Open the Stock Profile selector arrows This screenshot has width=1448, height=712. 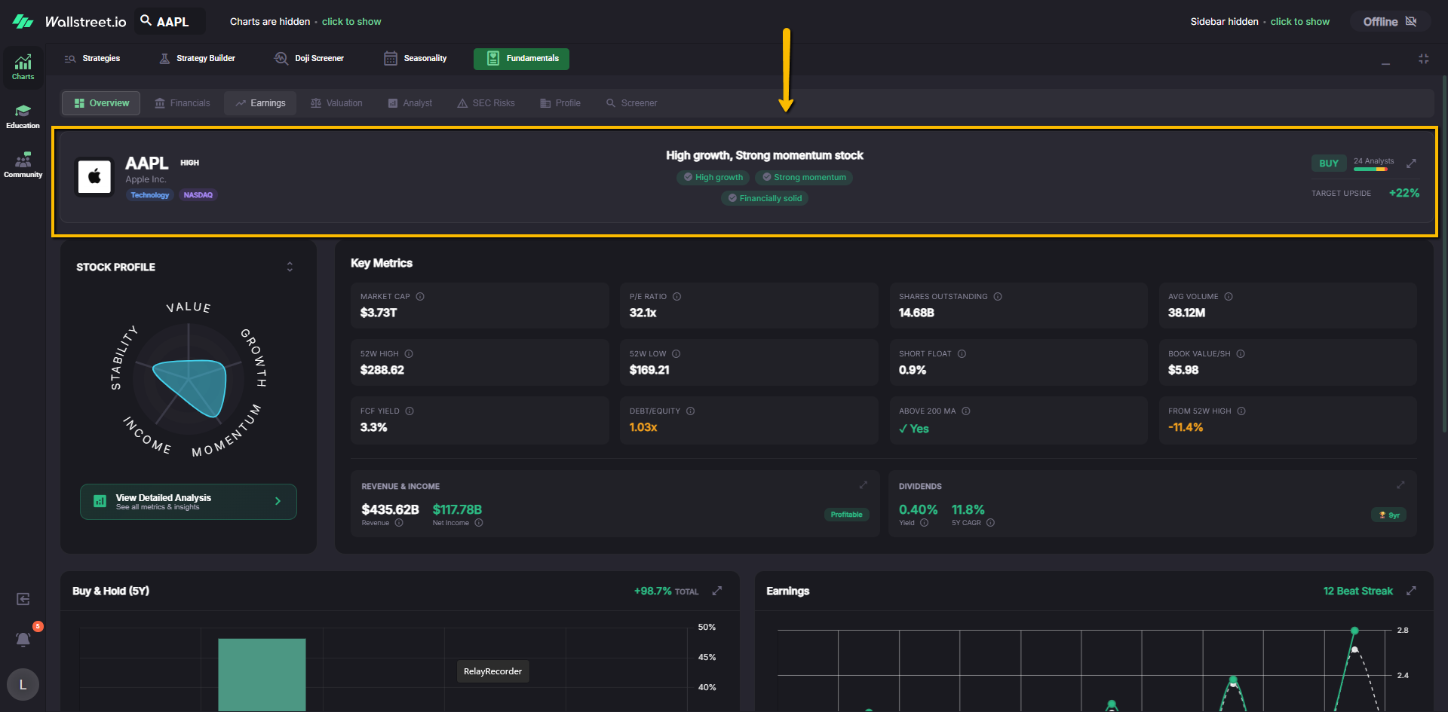click(290, 267)
